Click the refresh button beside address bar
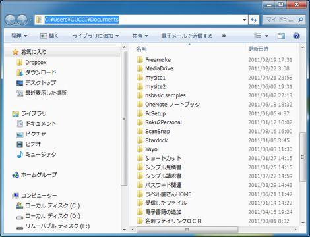This screenshot has height=237, width=310. 254,20
